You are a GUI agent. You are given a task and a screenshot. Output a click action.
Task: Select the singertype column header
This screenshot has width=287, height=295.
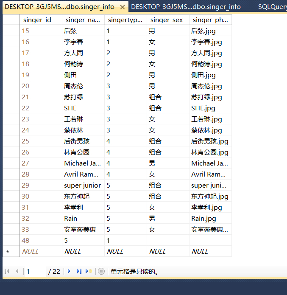pos(126,20)
